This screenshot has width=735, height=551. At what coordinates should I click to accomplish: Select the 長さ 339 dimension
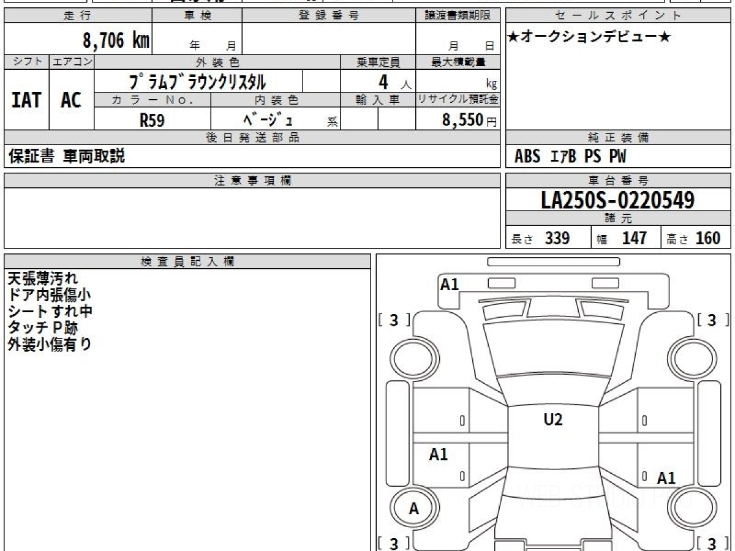[x=541, y=238]
